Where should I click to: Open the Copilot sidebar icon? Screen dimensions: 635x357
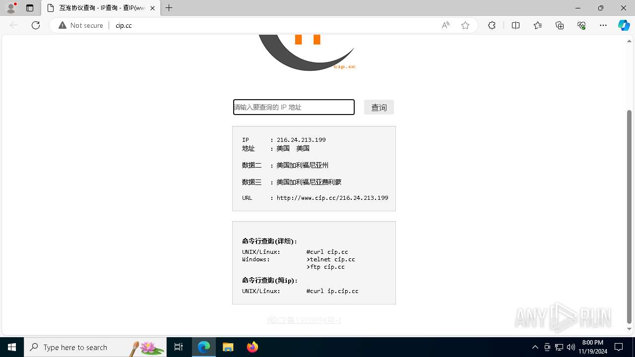click(x=624, y=25)
